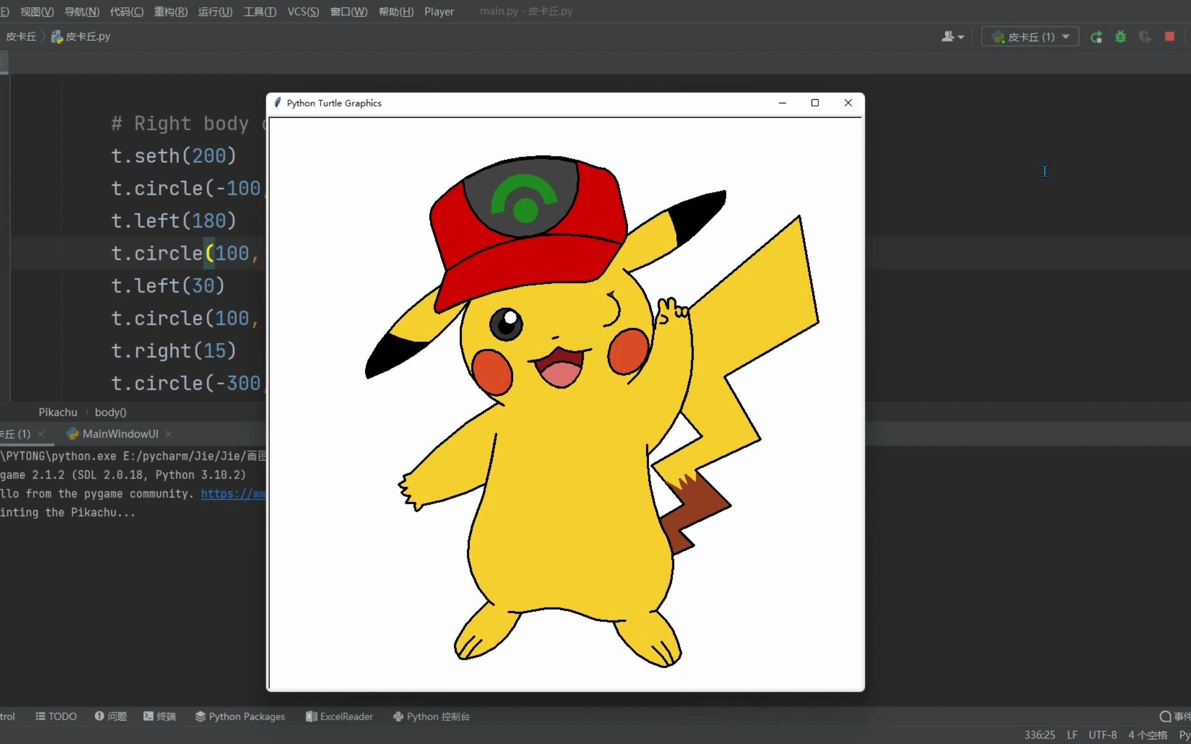This screenshot has height=744, width=1191.
Task: Open the 问题 problems panel
Action: [111, 716]
